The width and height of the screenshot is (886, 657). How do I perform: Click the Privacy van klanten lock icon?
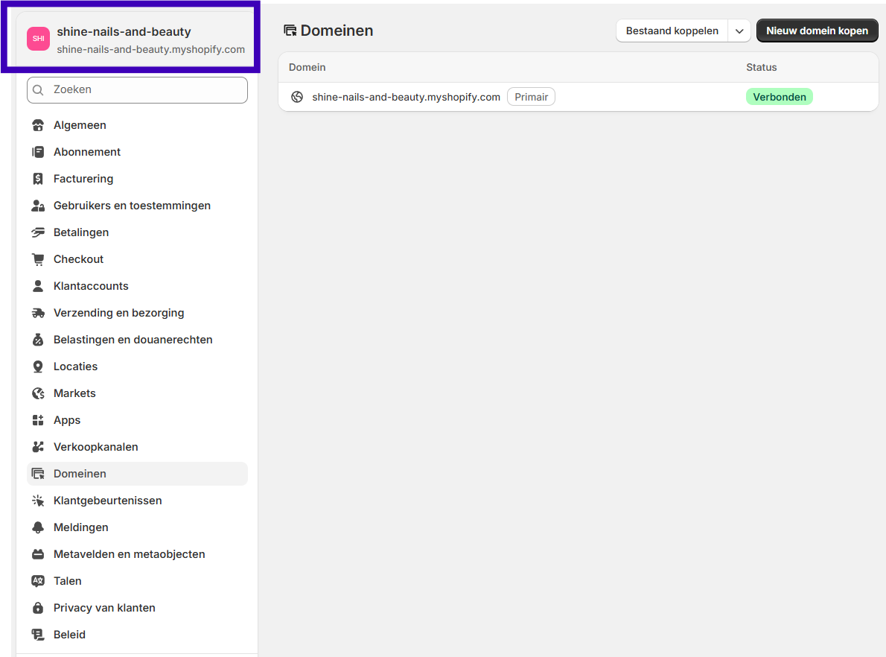pos(38,608)
